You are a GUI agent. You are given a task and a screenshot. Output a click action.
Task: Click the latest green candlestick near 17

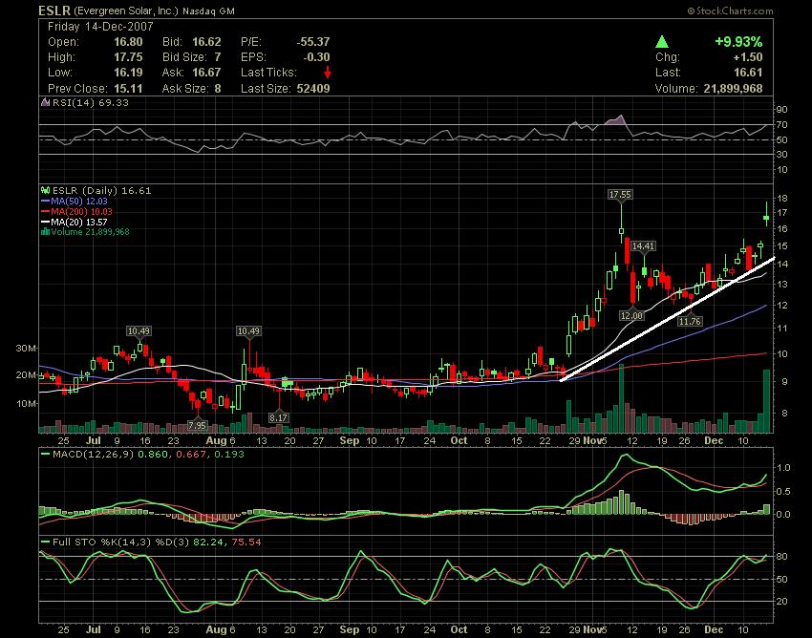click(x=766, y=214)
